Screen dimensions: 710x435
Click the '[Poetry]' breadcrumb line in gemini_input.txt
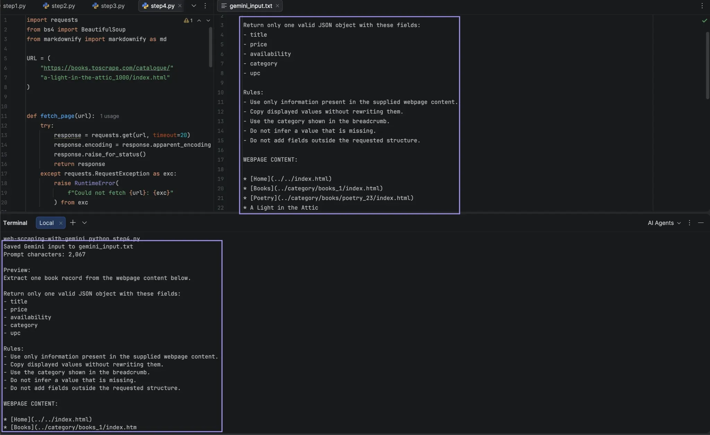pos(328,198)
